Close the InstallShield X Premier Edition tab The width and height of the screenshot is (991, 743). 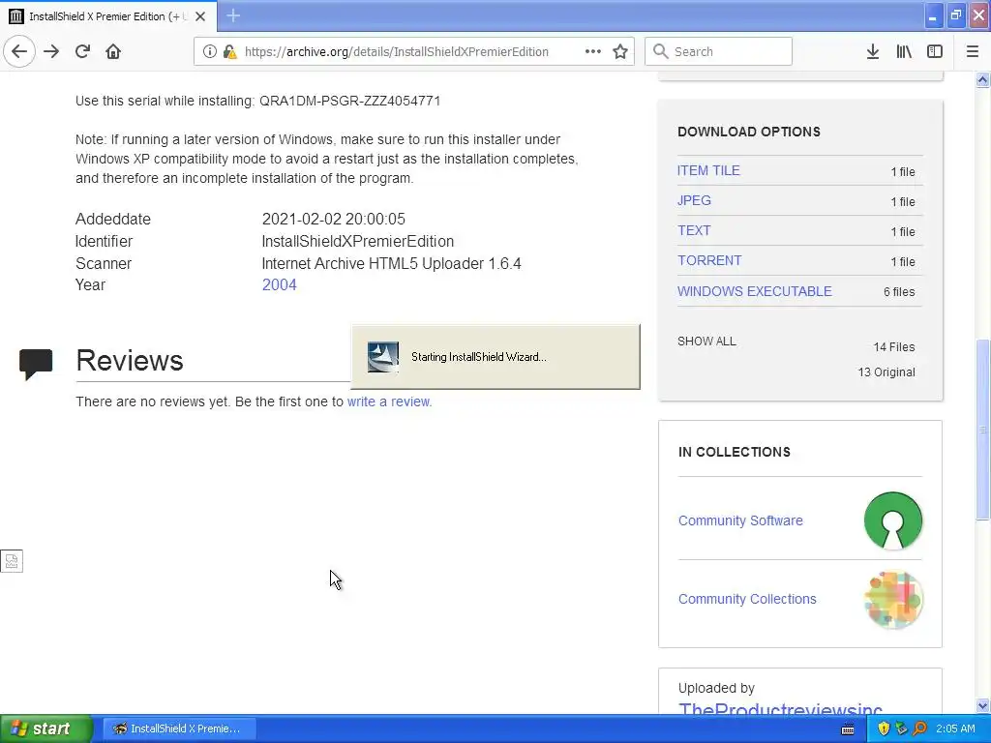(x=200, y=16)
